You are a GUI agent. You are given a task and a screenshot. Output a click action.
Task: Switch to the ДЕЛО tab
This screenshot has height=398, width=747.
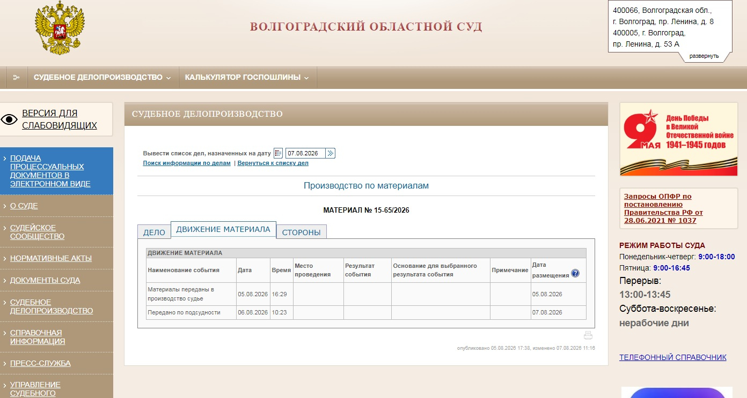(x=154, y=232)
